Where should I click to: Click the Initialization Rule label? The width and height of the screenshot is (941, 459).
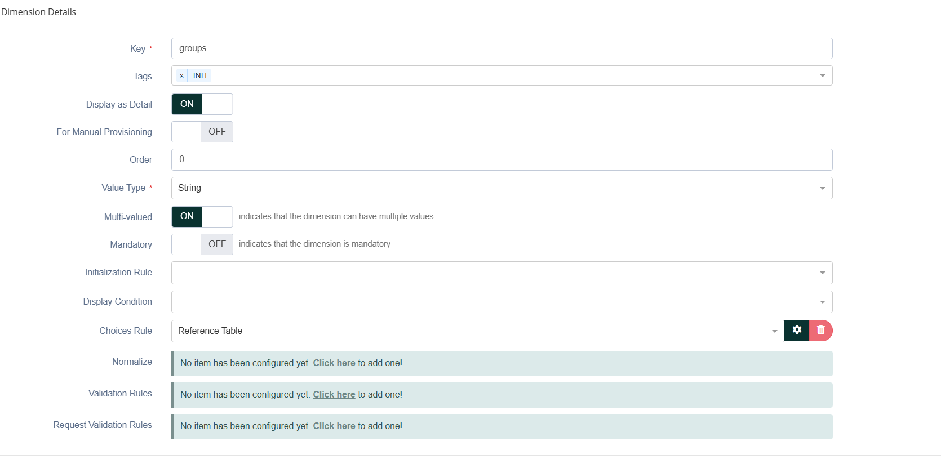click(118, 272)
